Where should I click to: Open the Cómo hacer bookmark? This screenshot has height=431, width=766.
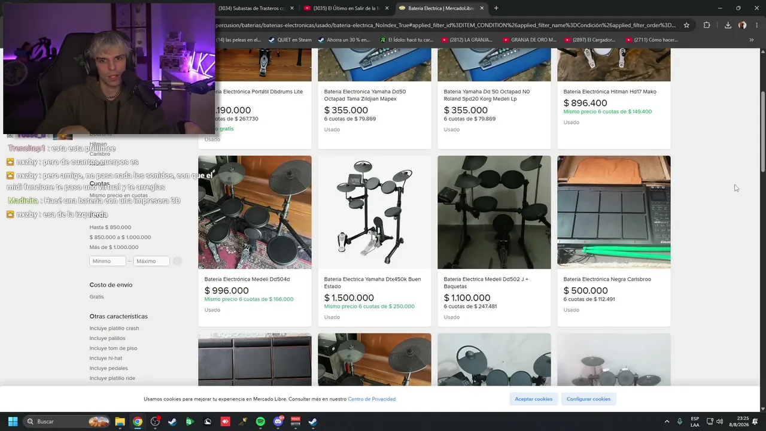point(652,40)
